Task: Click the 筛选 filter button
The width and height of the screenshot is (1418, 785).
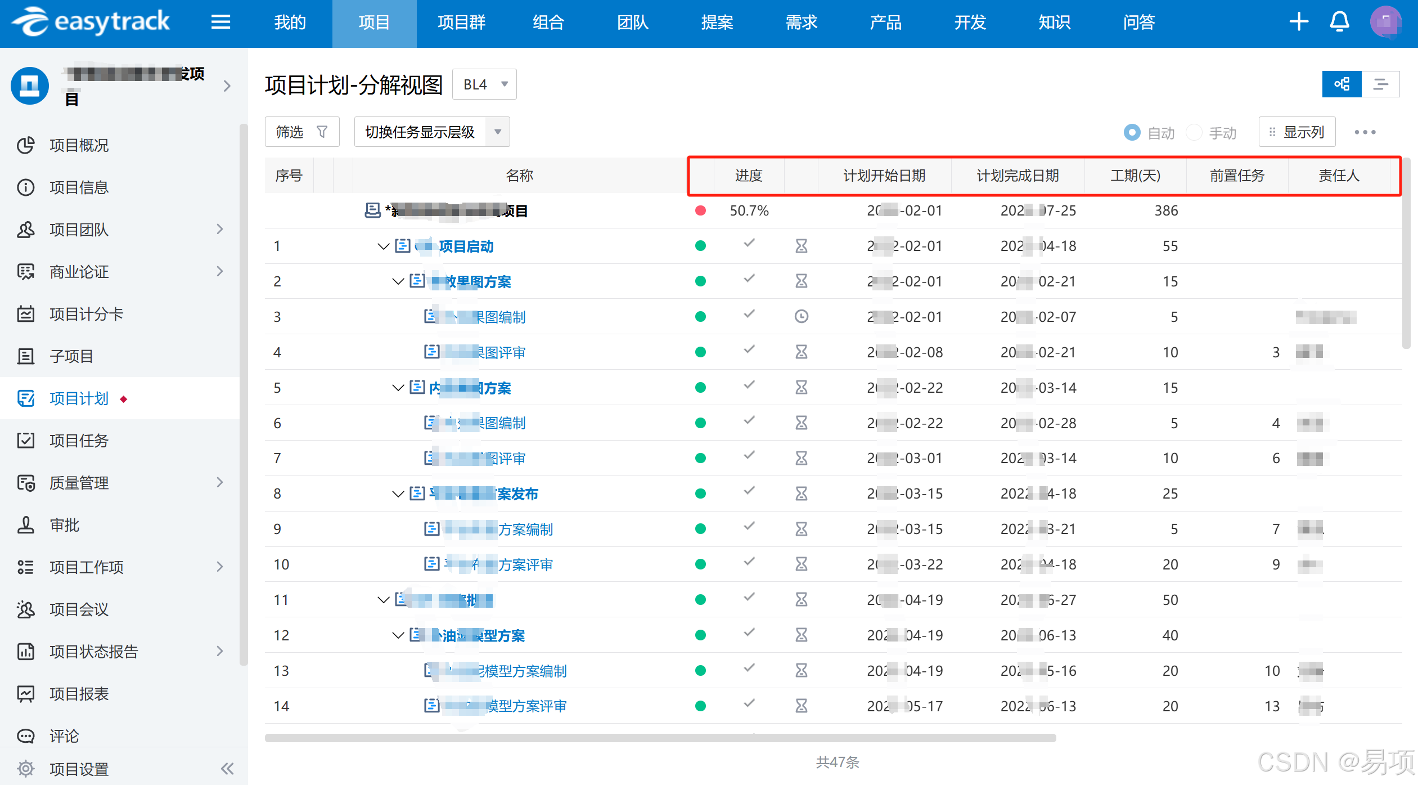Action: (302, 132)
